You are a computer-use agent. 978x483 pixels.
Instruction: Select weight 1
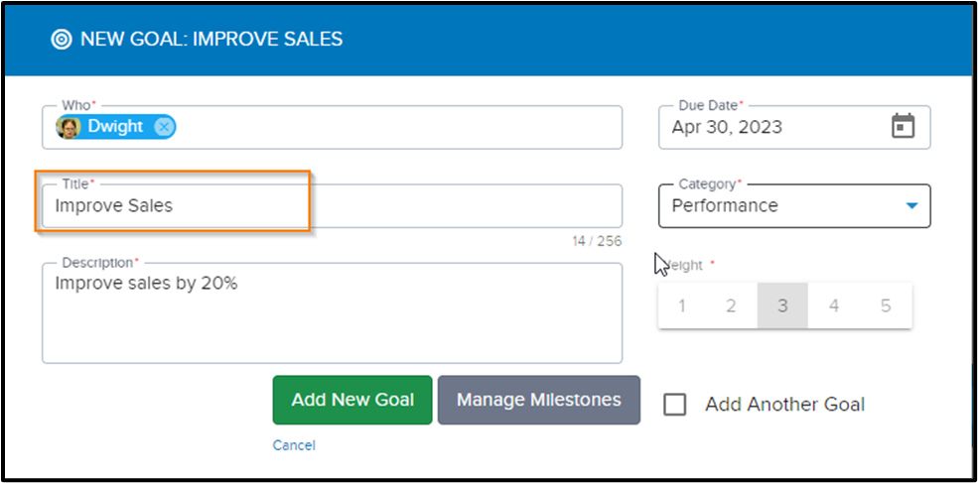(x=682, y=306)
